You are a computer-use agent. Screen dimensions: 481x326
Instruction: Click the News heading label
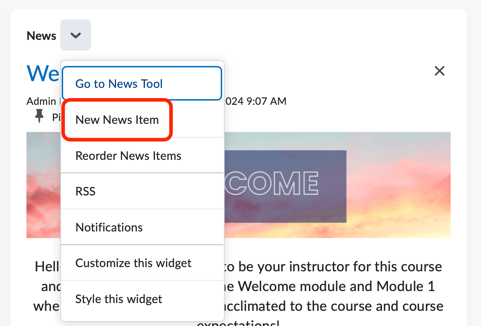coord(41,35)
